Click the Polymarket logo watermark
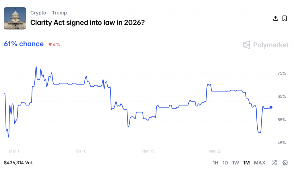The height and width of the screenshot is (170, 294). (x=266, y=45)
